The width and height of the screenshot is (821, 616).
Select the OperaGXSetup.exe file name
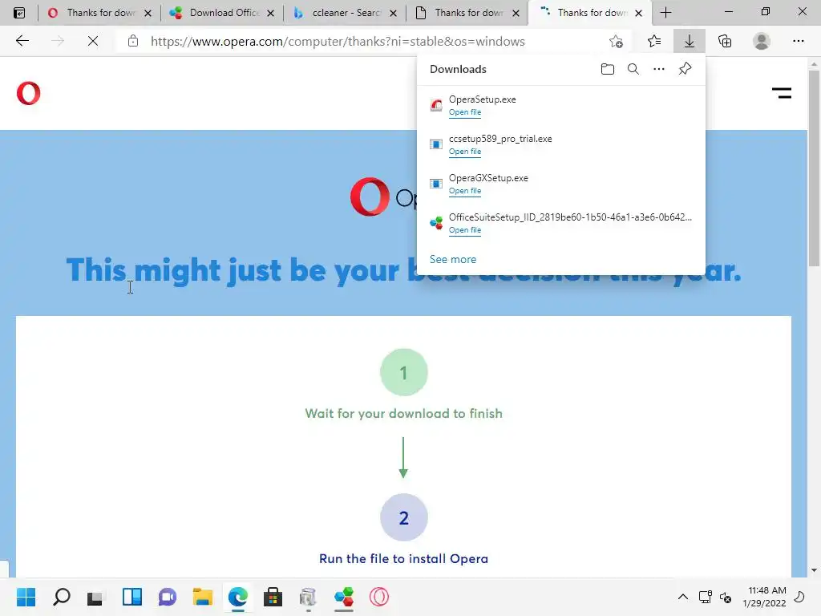point(488,177)
